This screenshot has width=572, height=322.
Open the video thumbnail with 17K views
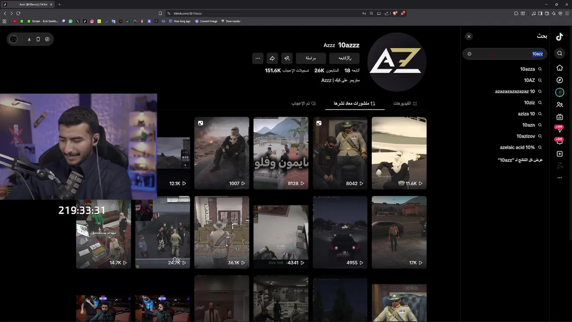click(399, 232)
